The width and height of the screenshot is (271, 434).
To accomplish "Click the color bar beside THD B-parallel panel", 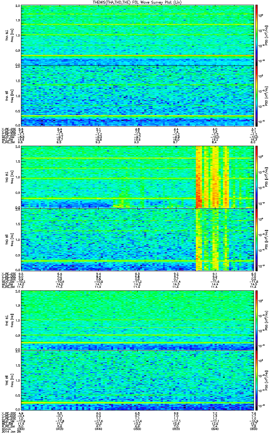I will (x=257, y=239).
